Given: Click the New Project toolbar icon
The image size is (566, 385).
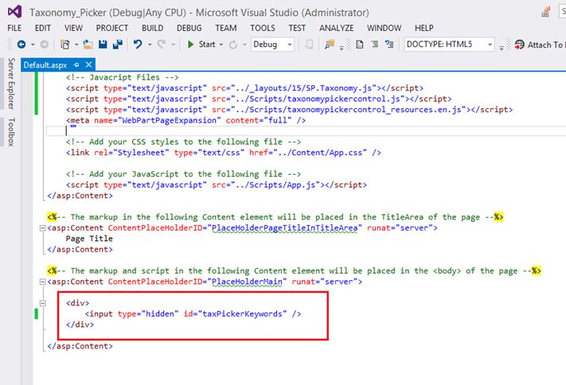Looking at the screenshot, I should pyautogui.click(x=65, y=45).
